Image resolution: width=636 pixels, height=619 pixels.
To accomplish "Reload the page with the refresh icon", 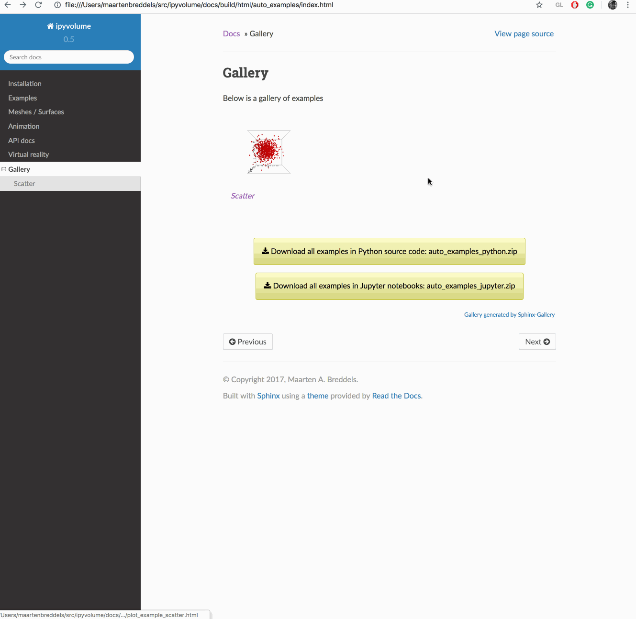I will (38, 5).
